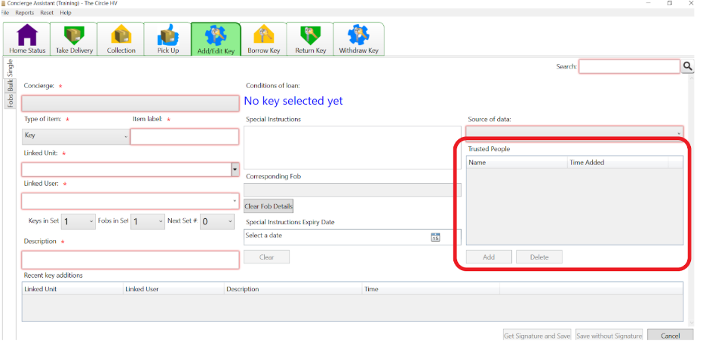Screen dimensions: 703x356
Task: Click the search magnifier icon
Action: pos(687,67)
